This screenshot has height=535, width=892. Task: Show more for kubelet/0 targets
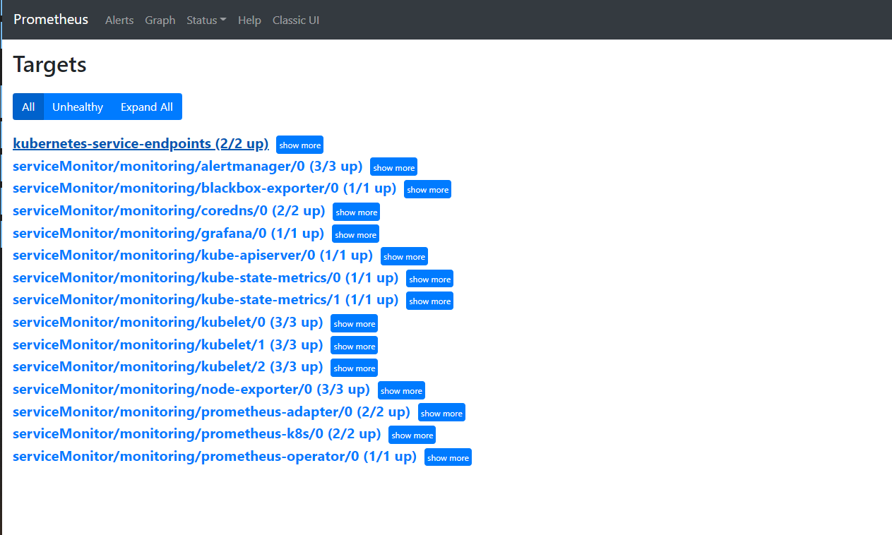point(355,323)
